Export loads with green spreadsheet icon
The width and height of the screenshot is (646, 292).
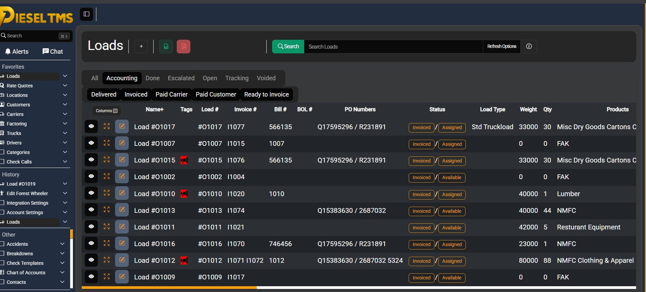point(166,47)
